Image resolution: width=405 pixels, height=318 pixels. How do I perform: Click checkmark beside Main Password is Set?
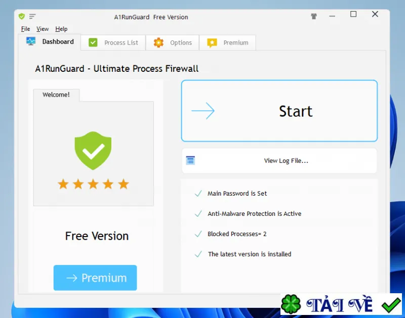point(198,194)
